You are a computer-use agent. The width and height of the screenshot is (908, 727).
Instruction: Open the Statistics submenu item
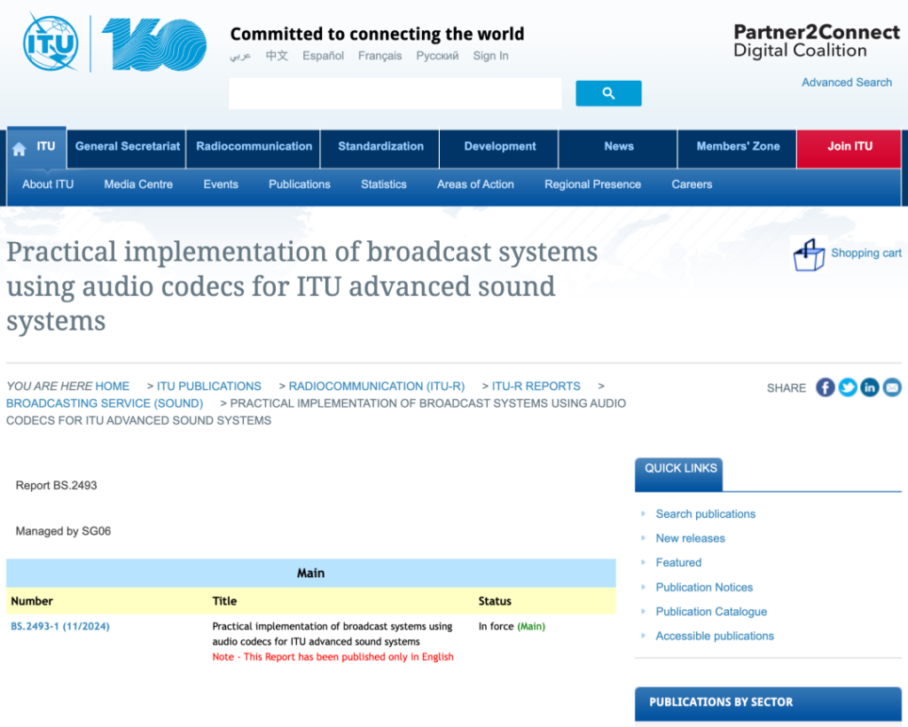click(x=383, y=184)
